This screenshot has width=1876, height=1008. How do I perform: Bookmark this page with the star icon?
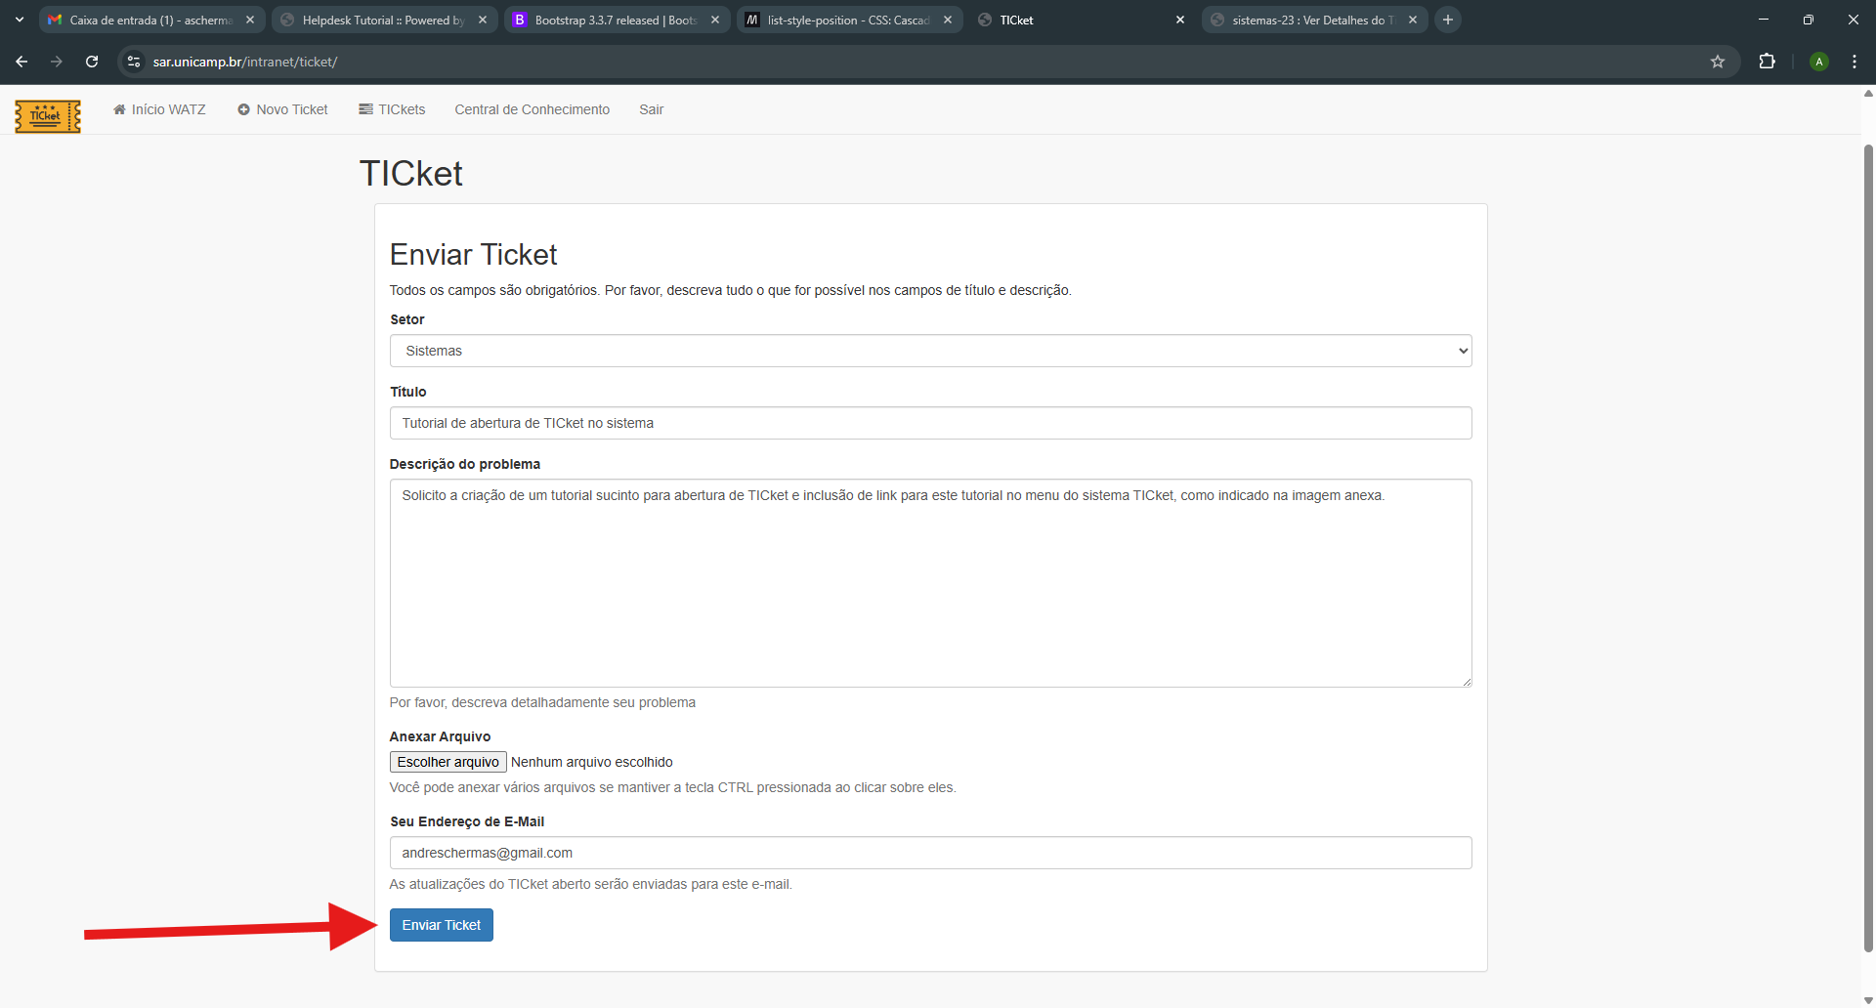[1718, 62]
